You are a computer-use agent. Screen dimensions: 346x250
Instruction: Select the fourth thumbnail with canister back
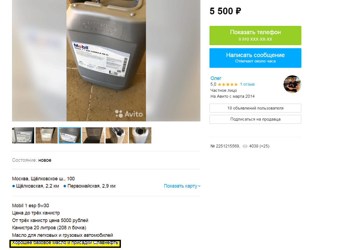coord(93,135)
